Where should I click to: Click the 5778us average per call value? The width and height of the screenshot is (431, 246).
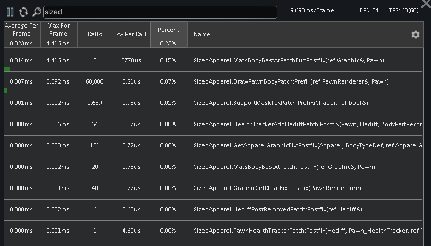[x=131, y=60]
